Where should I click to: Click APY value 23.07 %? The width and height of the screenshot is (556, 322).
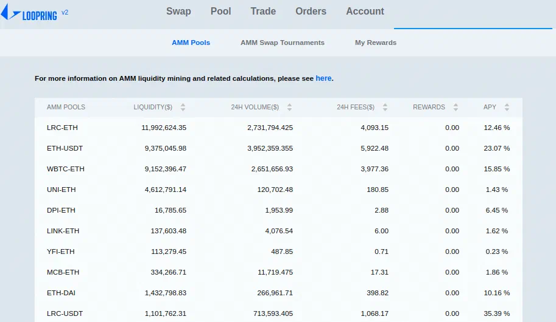point(497,148)
